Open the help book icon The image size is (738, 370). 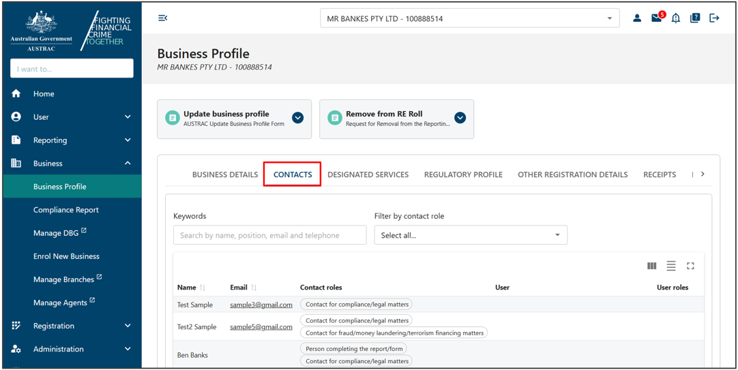(695, 18)
